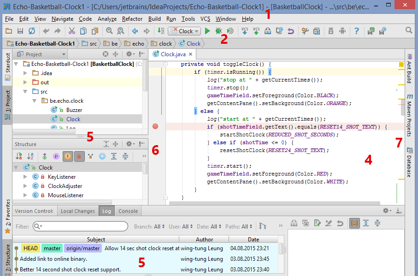Screen dimensions: 418x276
Task: Click the Open folder toolbar icon
Action: click(9, 31)
